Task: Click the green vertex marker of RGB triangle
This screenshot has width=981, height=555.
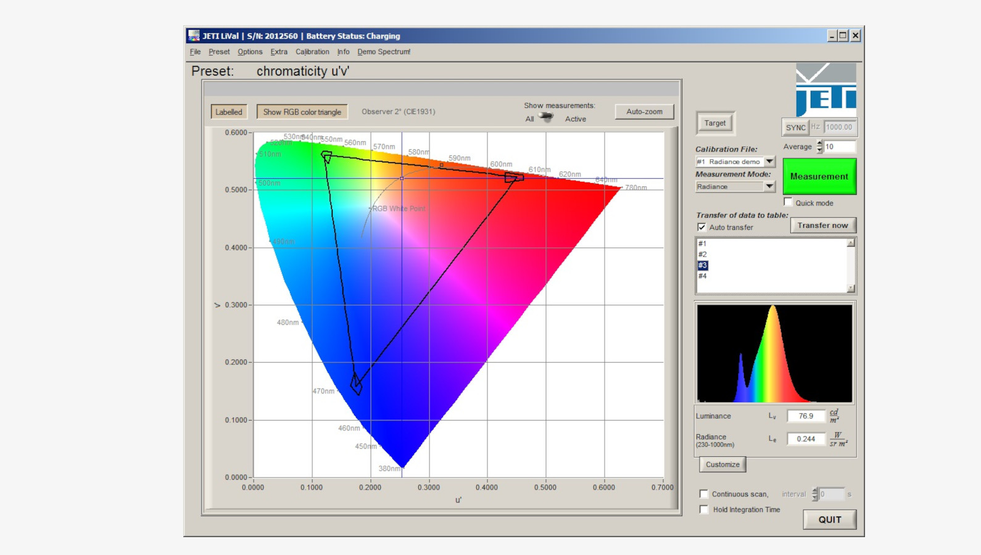Action: point(326,157)
